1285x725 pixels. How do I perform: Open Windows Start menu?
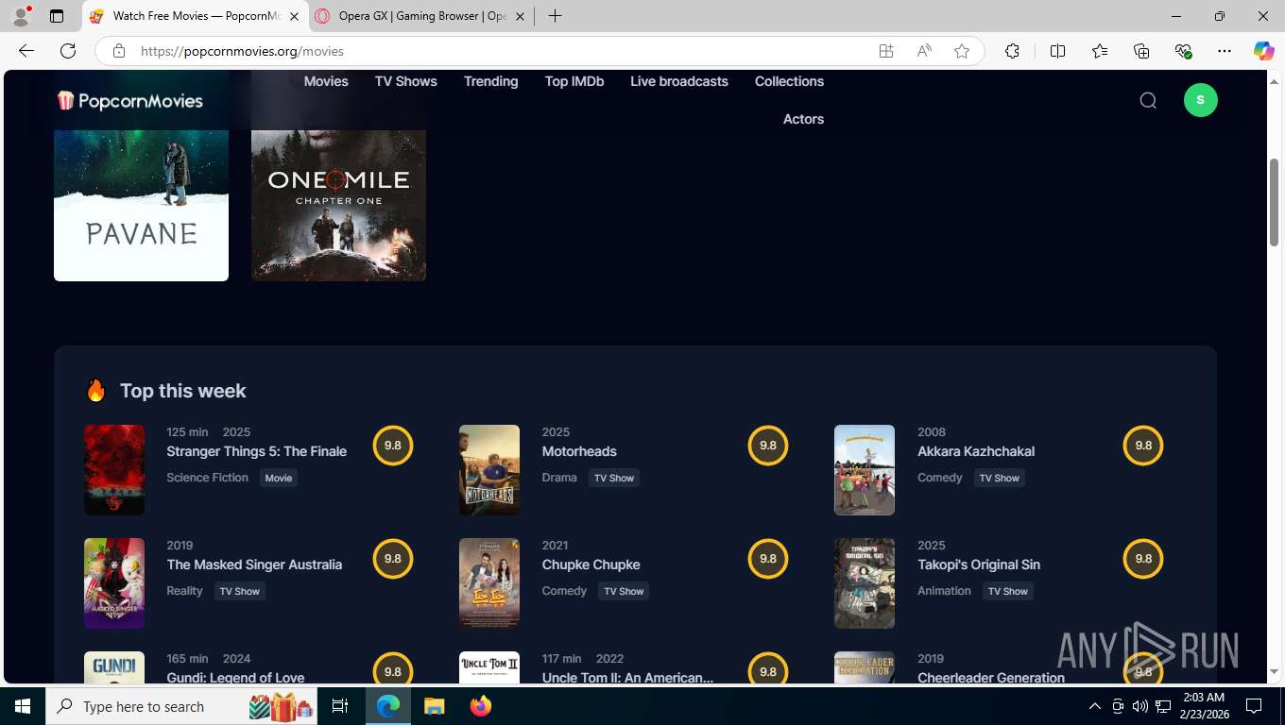point(23,706)
